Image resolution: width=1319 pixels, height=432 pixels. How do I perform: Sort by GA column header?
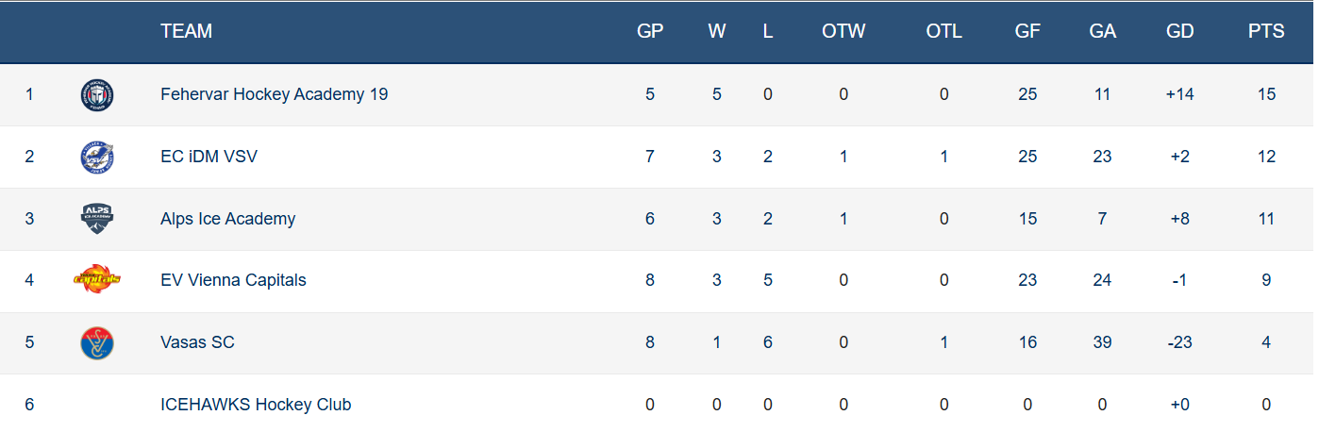[x=1102, y=31]
